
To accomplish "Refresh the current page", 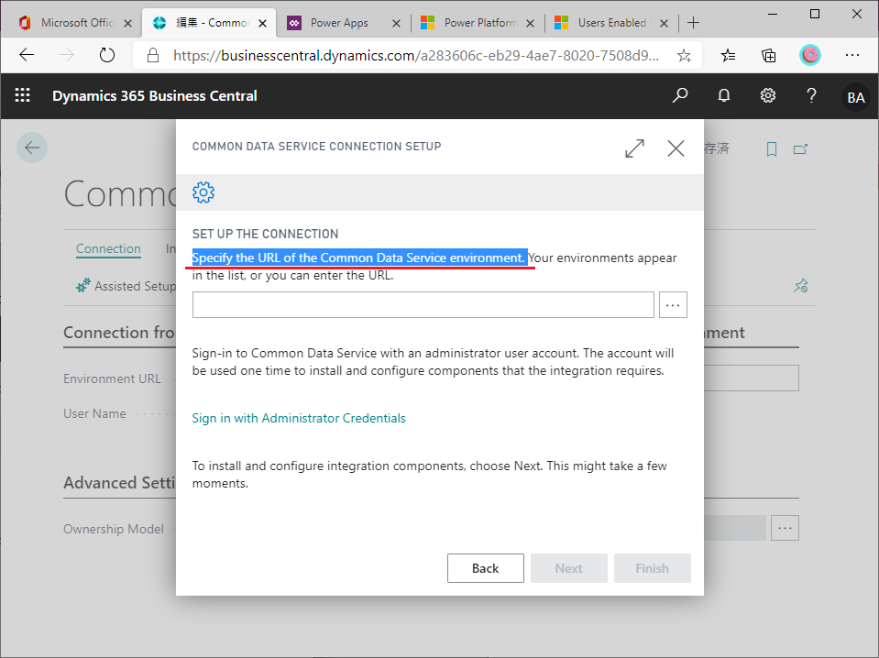I will click(x=106, y=55).
